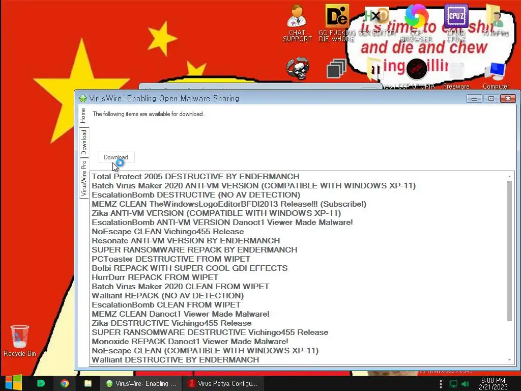This screenshot has width=521, height=391.
Task: Click the network tray icon
Action: coord(453,384)
